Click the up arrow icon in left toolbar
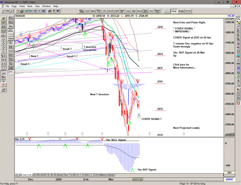The width and height of the screenshot is (241, 185). pyautogui.click(x=3, y=39)
